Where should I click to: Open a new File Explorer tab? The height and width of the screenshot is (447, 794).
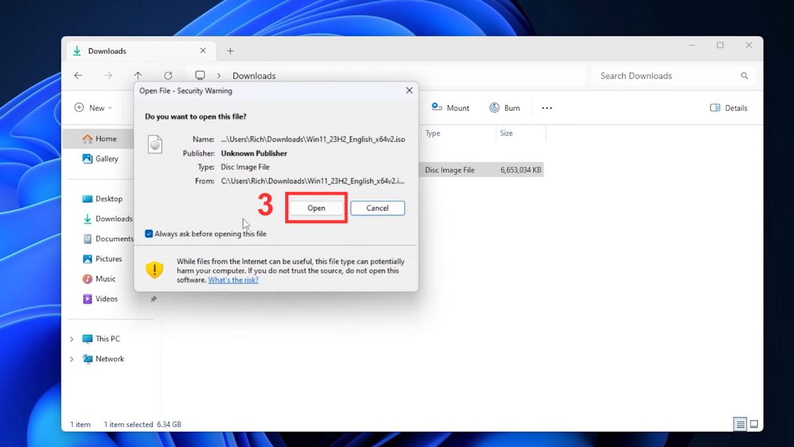(230, 50)
